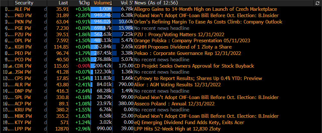
Task: Click the 1.00M volume bar for ALE
Action: point(101,9)
